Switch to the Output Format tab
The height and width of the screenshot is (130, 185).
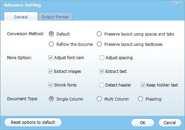click(x=55, y=17)
